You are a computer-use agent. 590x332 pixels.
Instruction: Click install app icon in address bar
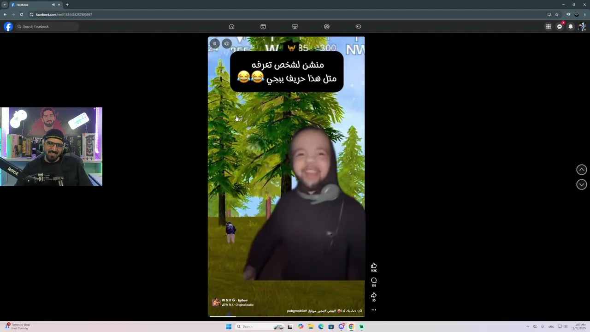point(549,14)
